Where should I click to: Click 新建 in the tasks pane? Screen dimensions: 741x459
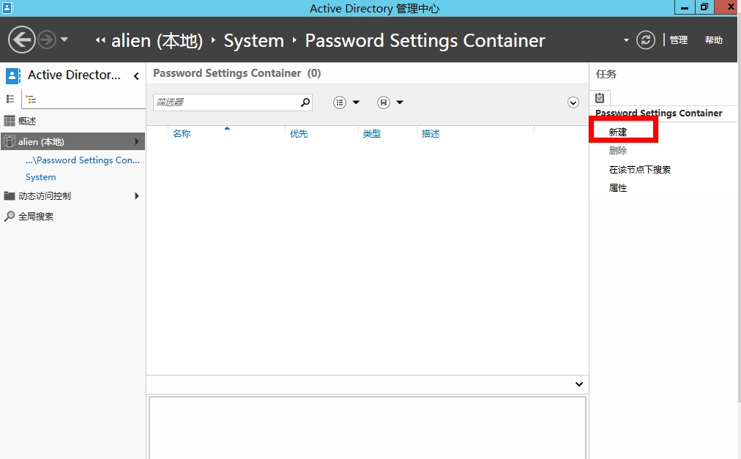(x=618, y=132)
